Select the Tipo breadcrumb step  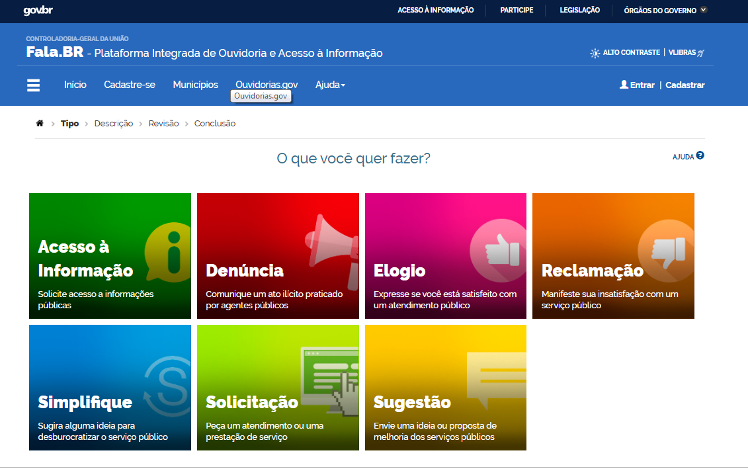[x=69, y=124]
